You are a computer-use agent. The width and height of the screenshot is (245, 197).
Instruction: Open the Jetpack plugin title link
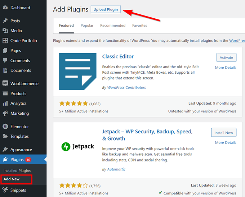point(147,135)
